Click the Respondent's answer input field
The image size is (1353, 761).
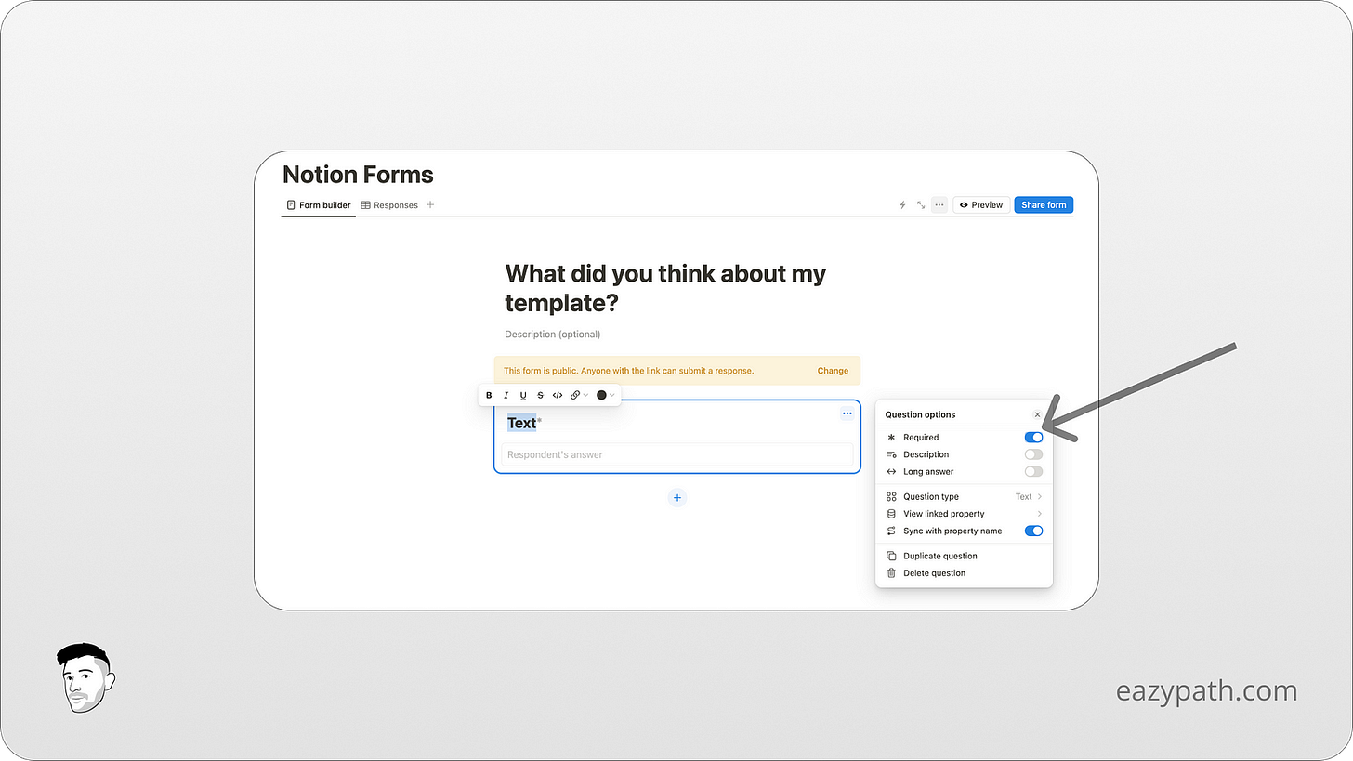677,454
